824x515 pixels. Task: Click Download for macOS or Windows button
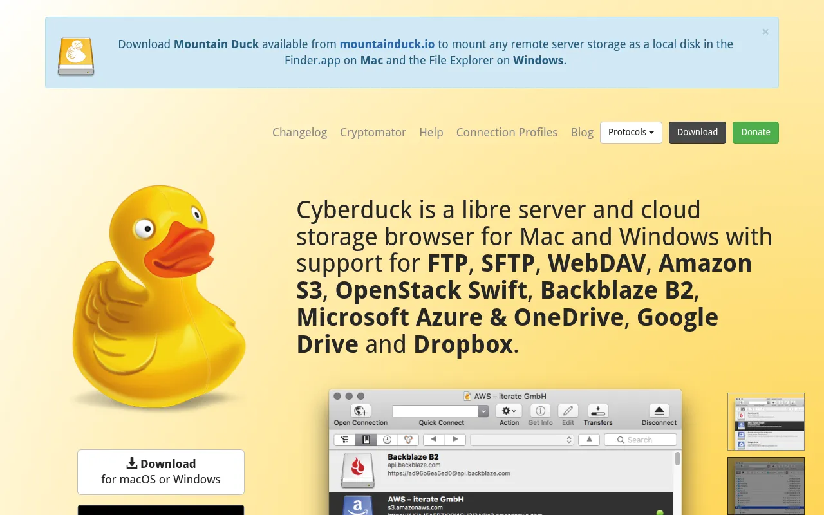[x=161, y=472]
